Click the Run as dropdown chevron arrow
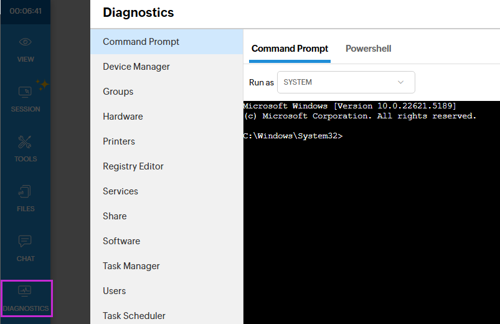Viewport: 500px width, 324px height. pyautogui.click(x=401, y=82)
